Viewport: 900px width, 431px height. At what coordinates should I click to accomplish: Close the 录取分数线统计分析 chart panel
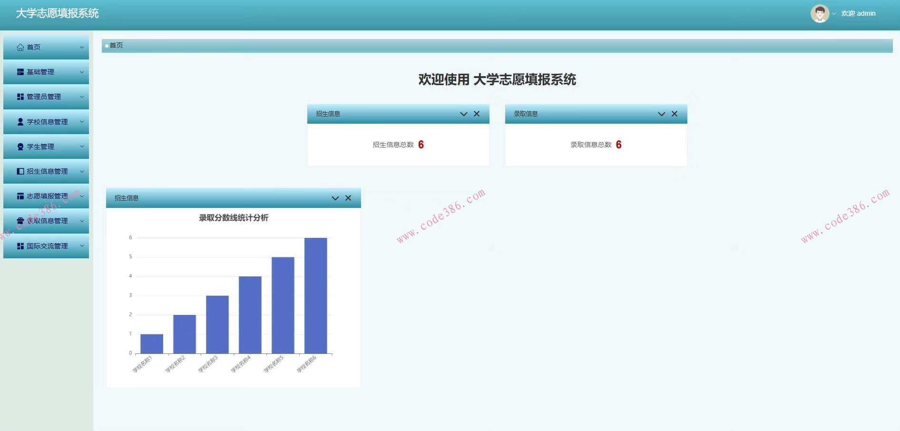(348, 198)
